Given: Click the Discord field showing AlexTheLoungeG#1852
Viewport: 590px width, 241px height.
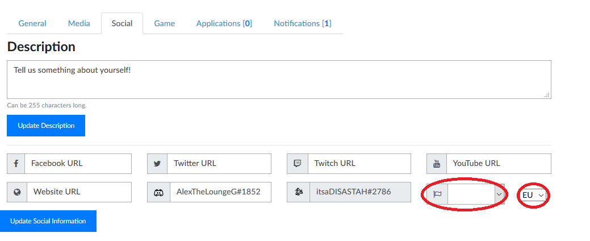Looking at the screenshot, I should 220,192.
